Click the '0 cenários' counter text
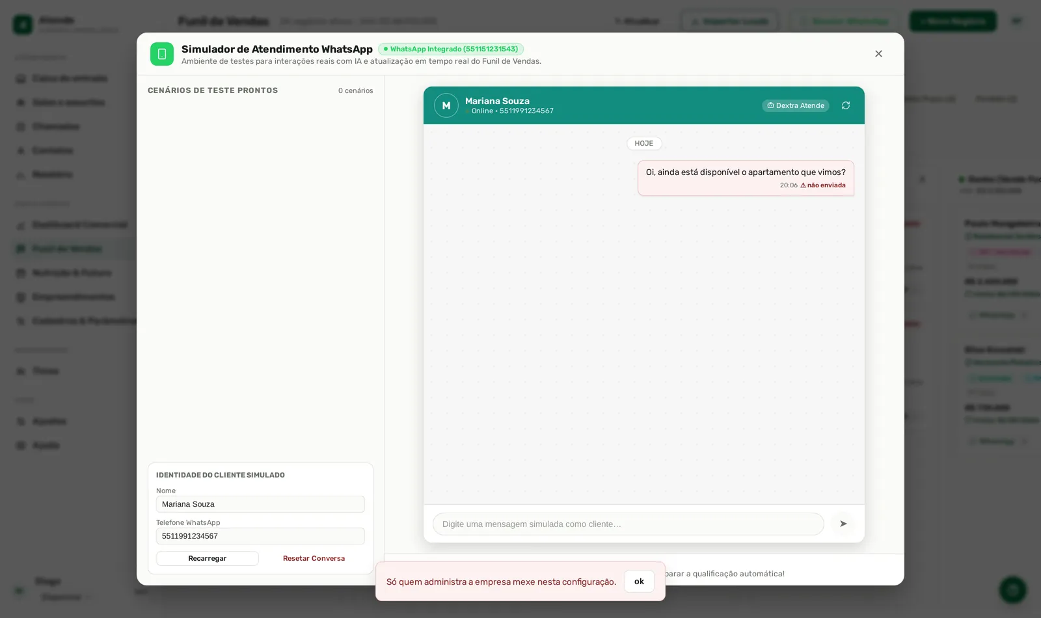 (x=356, y=90)
